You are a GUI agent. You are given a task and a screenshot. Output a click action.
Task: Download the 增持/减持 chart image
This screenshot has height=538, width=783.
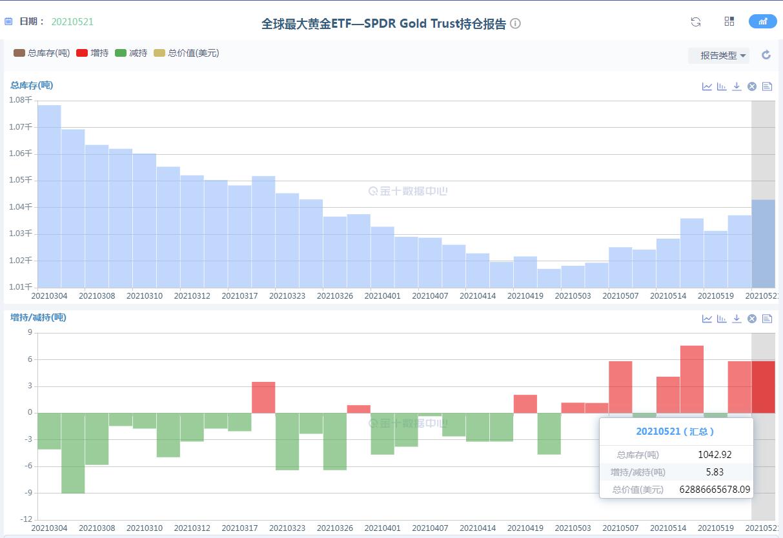(737, 319)
